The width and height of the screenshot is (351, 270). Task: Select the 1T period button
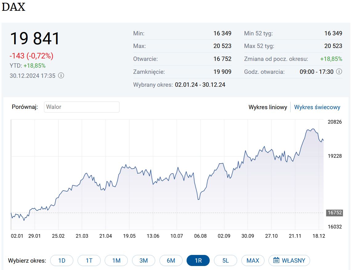[89, 260]
